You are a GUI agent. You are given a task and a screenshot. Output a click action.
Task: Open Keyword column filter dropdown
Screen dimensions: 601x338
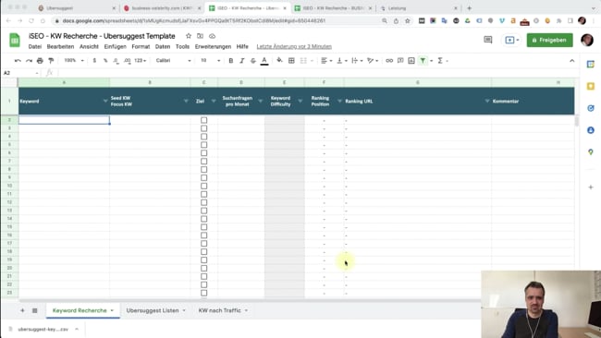coord(105,101)
